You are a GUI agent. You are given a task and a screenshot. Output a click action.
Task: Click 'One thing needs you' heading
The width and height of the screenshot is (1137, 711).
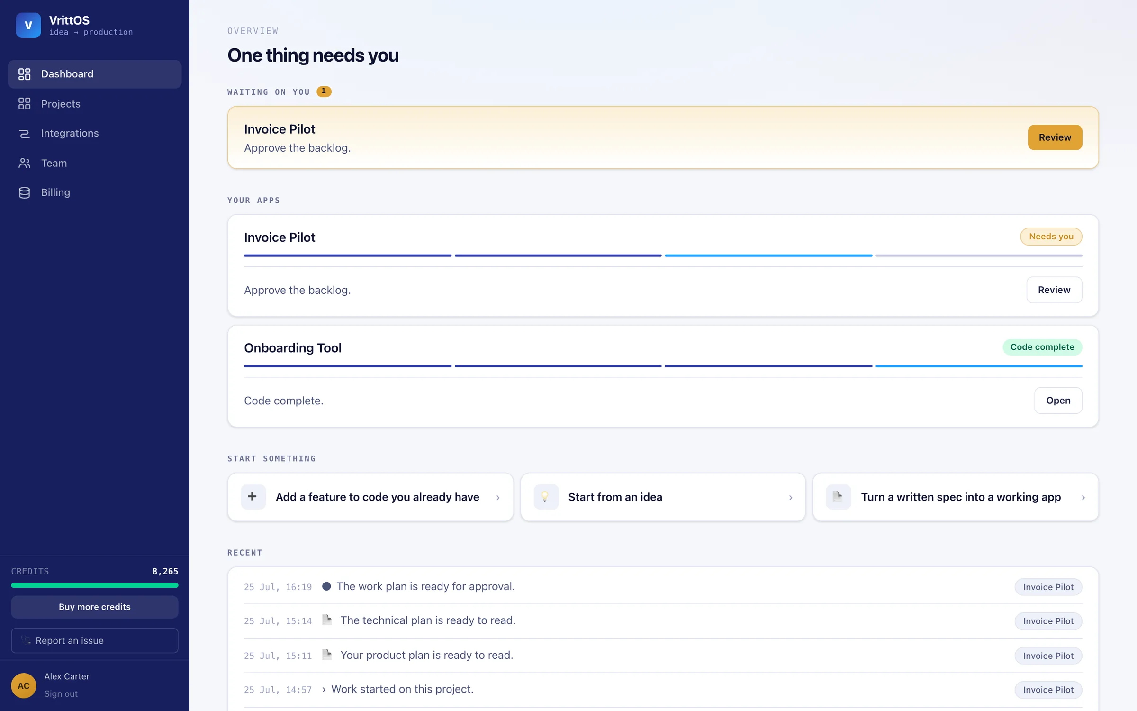313,55
